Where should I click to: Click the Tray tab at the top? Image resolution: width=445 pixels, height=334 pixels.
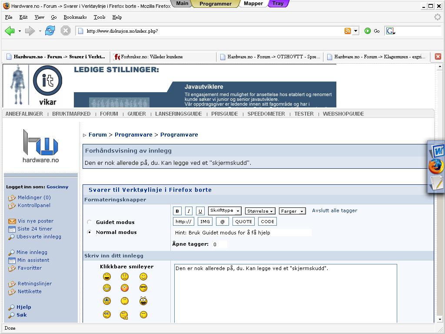(x=278, y=3)
